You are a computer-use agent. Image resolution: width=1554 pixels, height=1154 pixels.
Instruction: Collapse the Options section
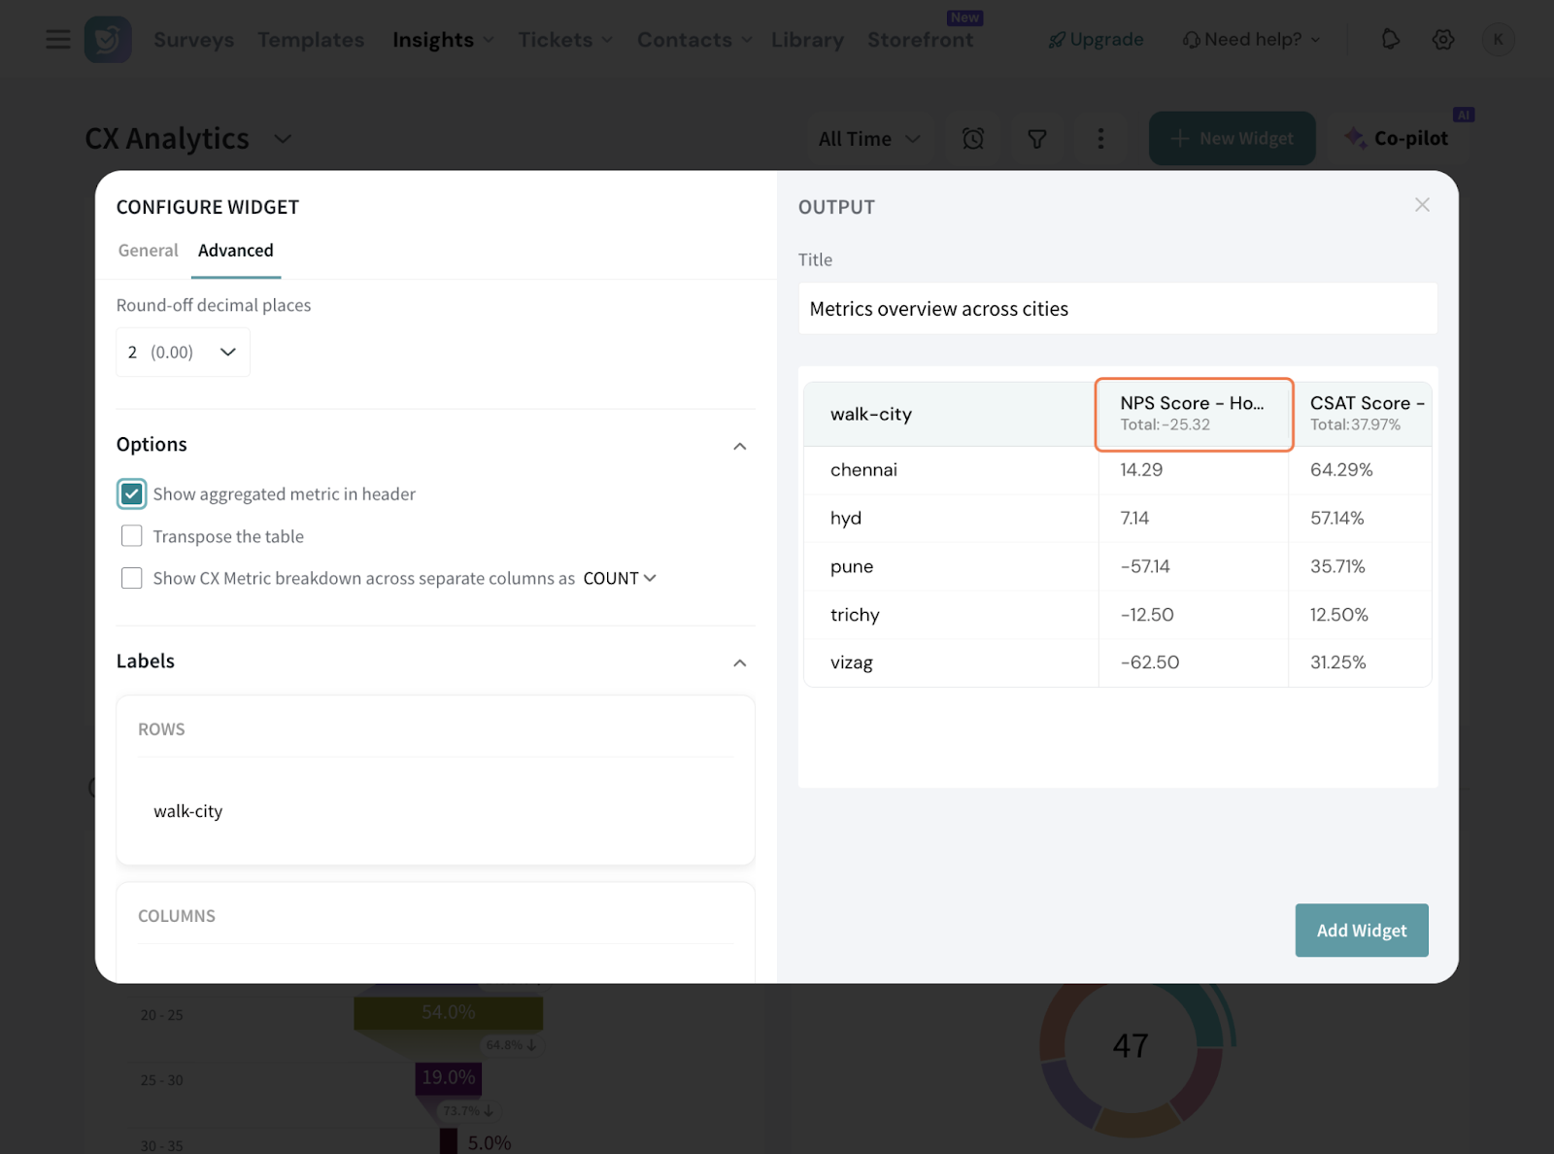point(739,446)
